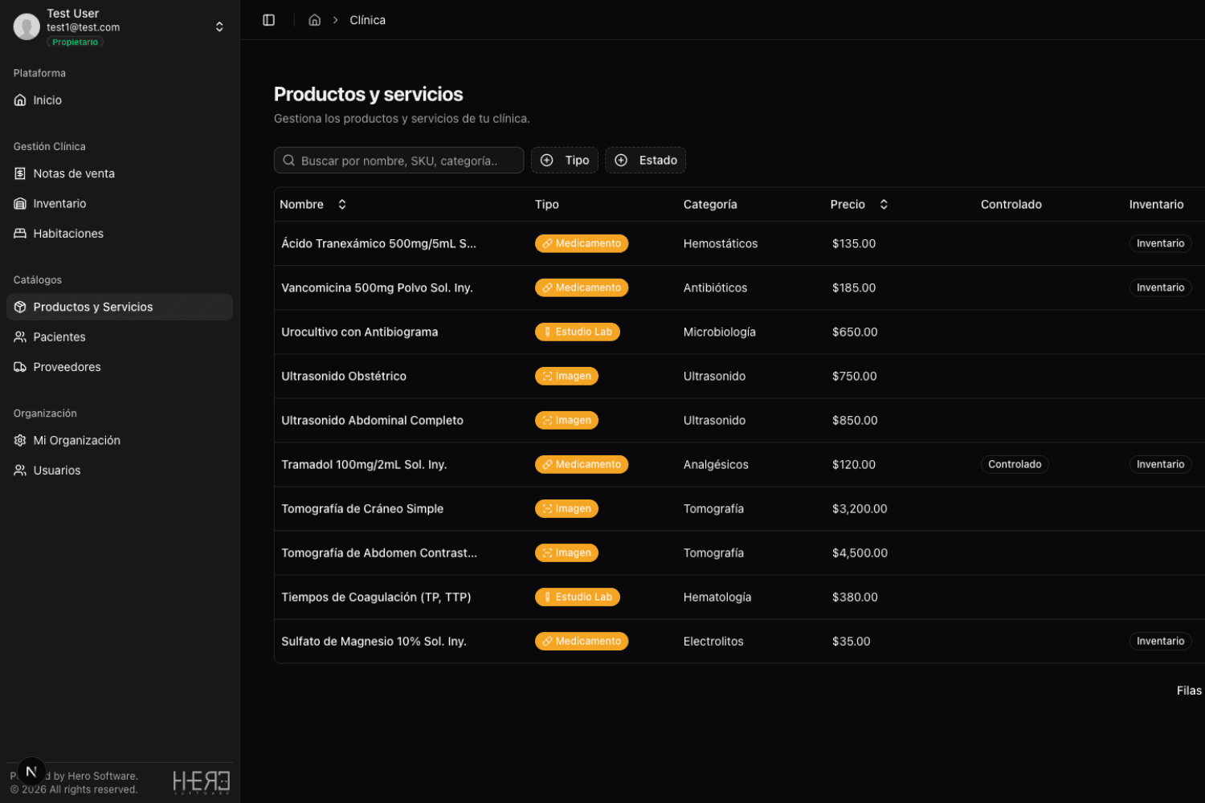Open the Pacientes icon
This screenshot has width=1205, height=803.
coord(19,336)
